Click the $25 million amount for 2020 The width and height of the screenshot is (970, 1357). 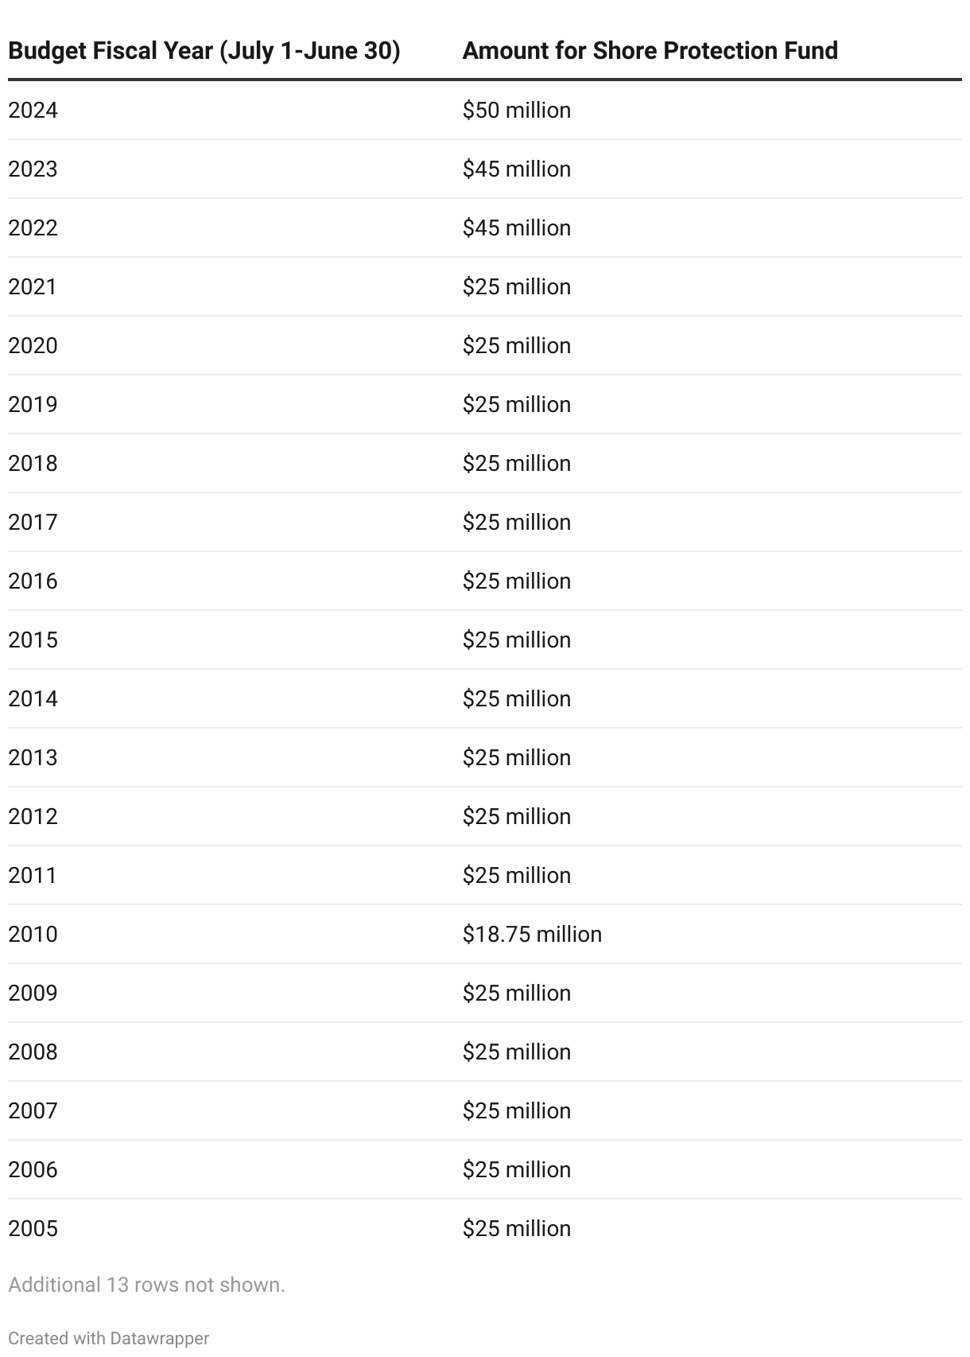click(x=517, y=345)
